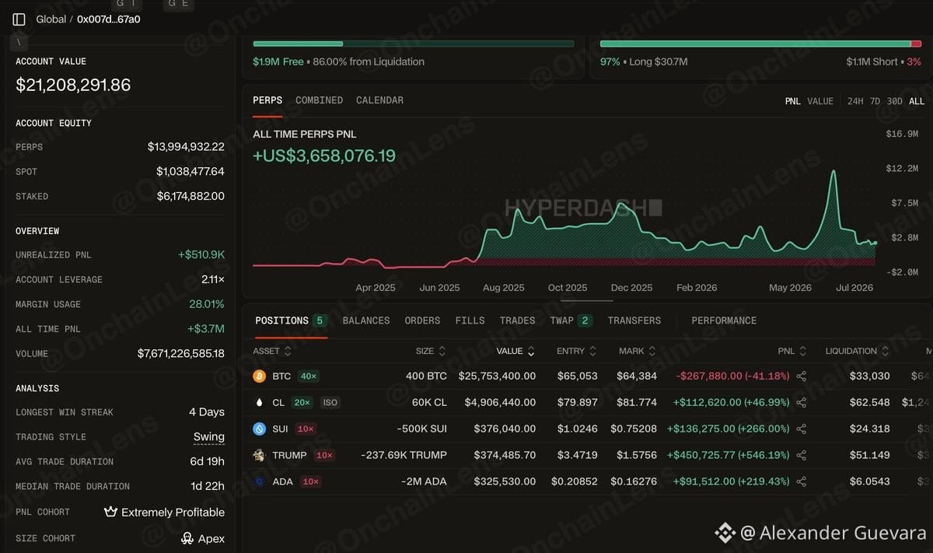The width and height of the screenshot is (933, 553).
Task: Click volume $7,671,226,585.18
Action: [181, 354]
